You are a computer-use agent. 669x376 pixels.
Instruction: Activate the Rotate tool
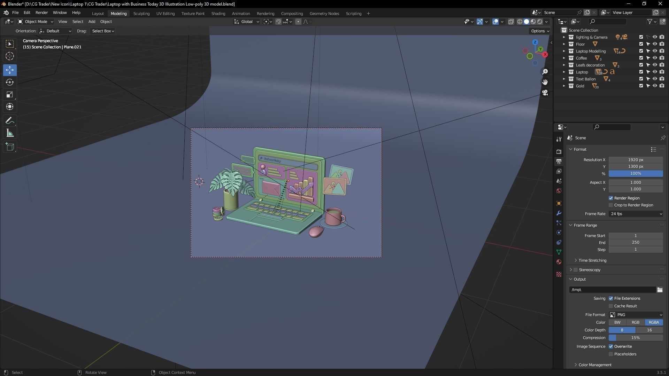coord(10,82)
